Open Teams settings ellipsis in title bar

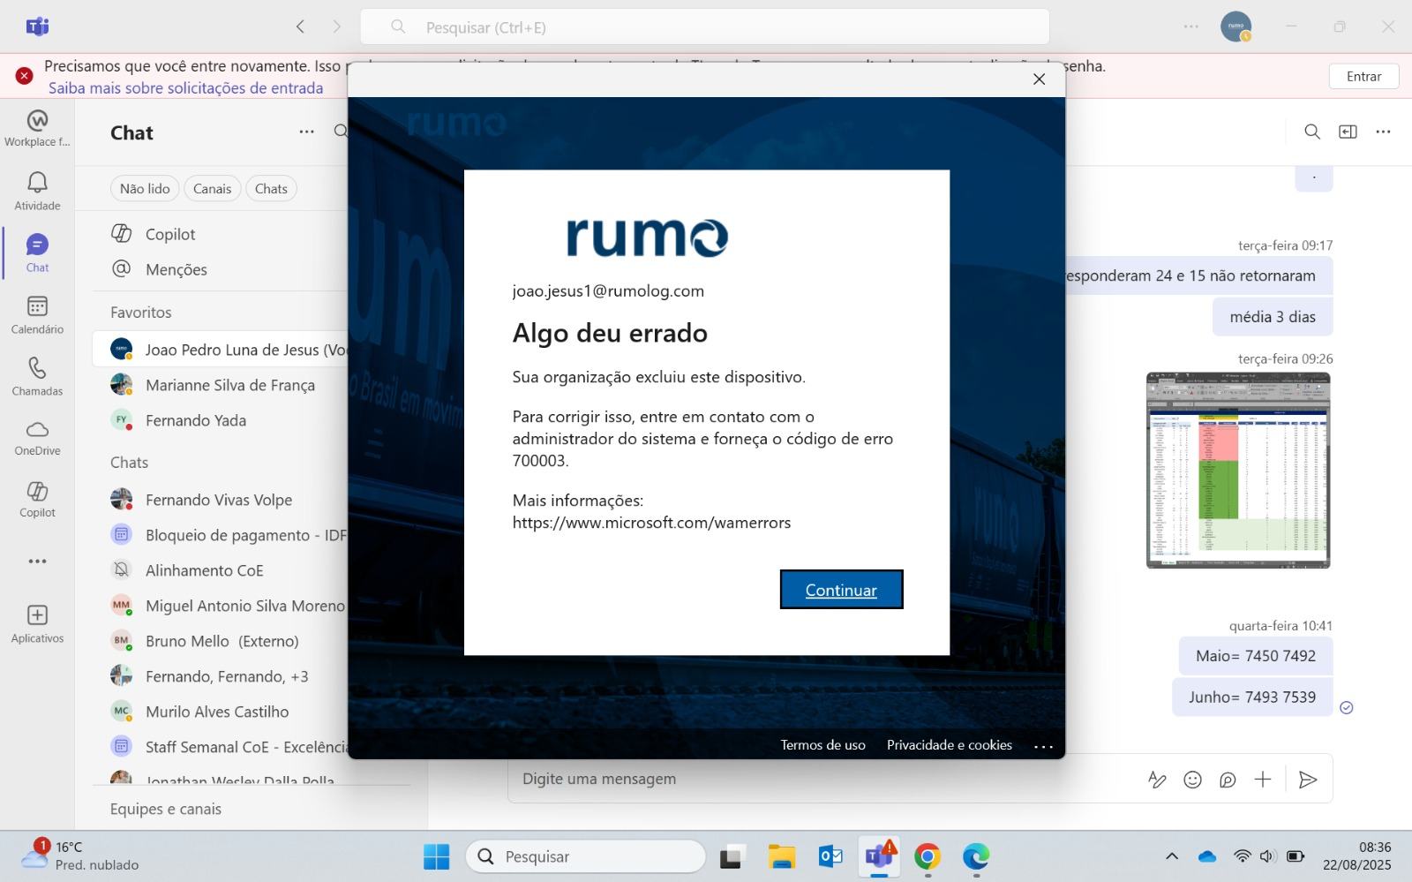point(1191,26)
